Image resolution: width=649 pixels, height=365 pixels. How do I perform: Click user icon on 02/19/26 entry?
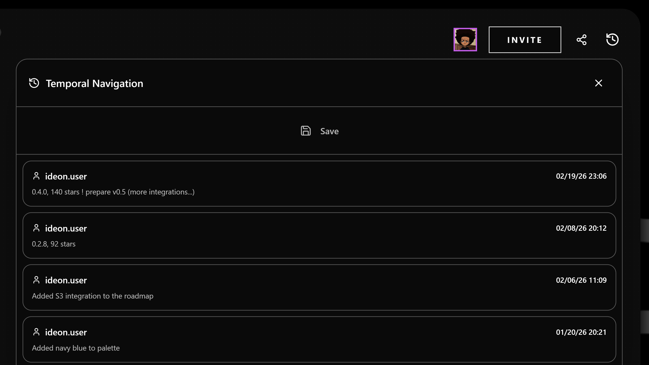click(36, 176)
